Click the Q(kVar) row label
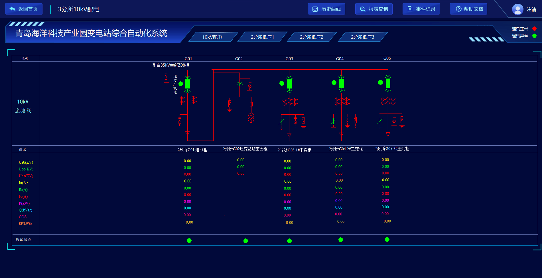The width and height of the screenshot is (542, 278). (25, 210)
